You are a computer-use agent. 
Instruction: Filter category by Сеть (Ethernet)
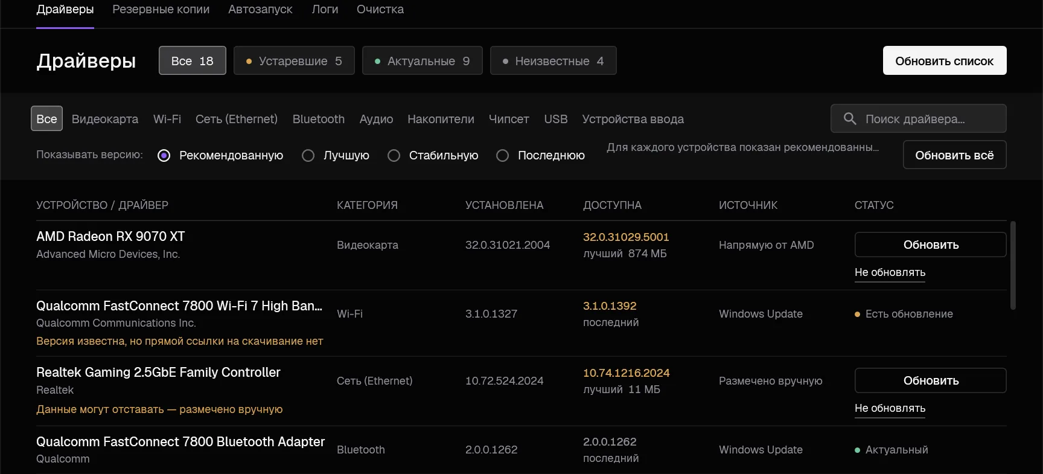coord(237,119)
